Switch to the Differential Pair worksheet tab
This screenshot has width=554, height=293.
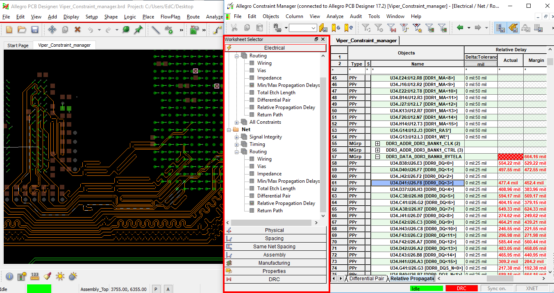click(366, 279)
